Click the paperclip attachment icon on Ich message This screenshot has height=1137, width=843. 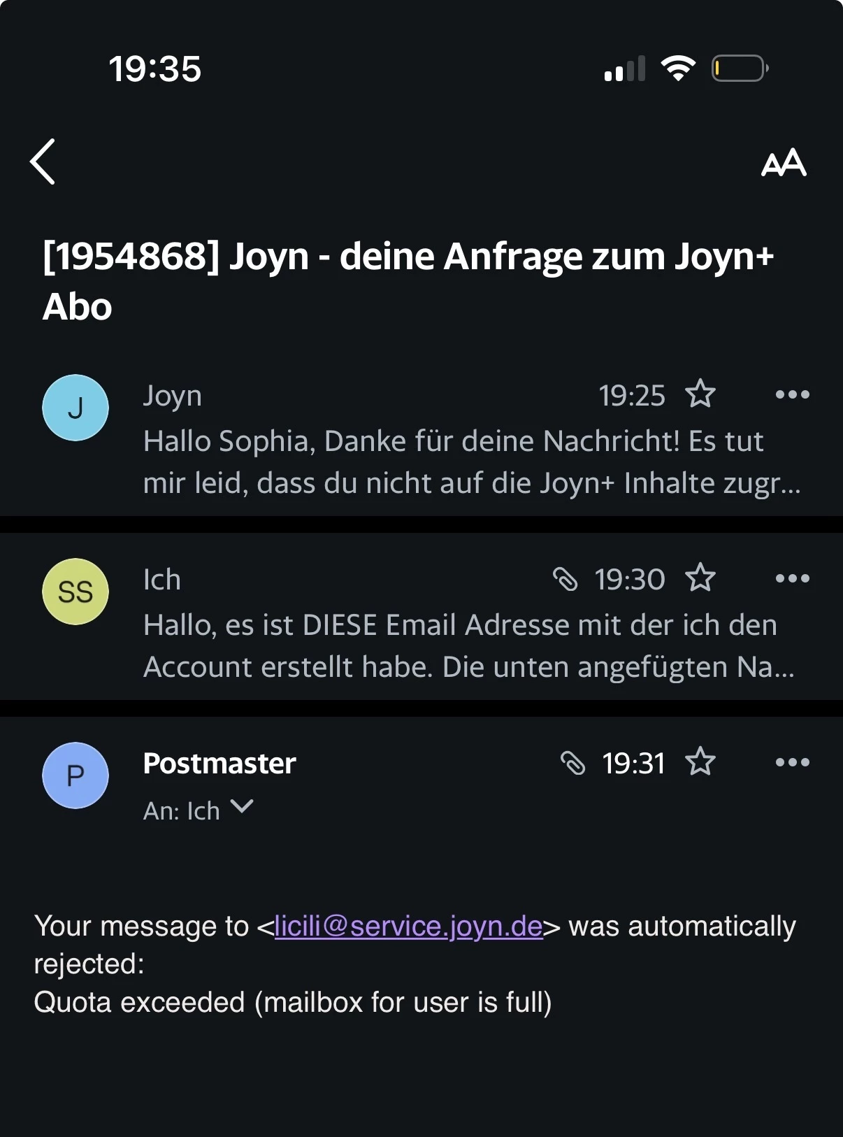coord(565,579)
